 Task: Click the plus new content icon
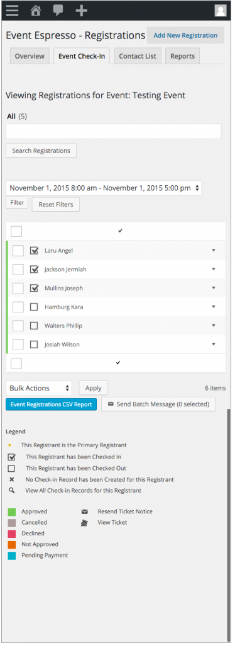pos(82,10)
